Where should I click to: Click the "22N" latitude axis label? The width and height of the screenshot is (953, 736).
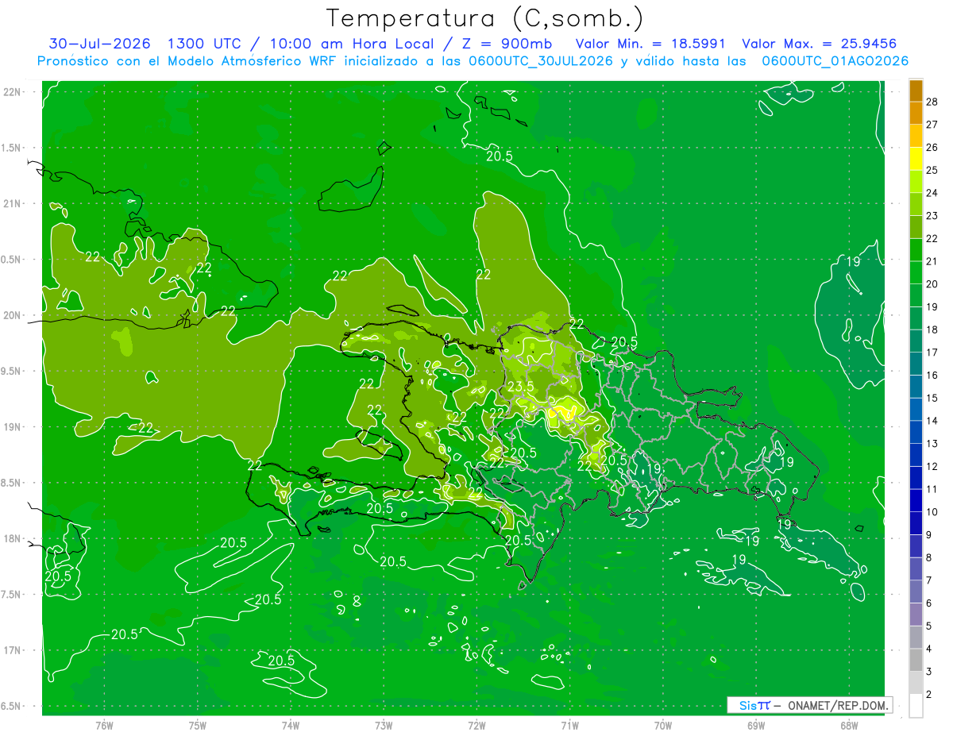pyautogui.click(x=12, y=92)
